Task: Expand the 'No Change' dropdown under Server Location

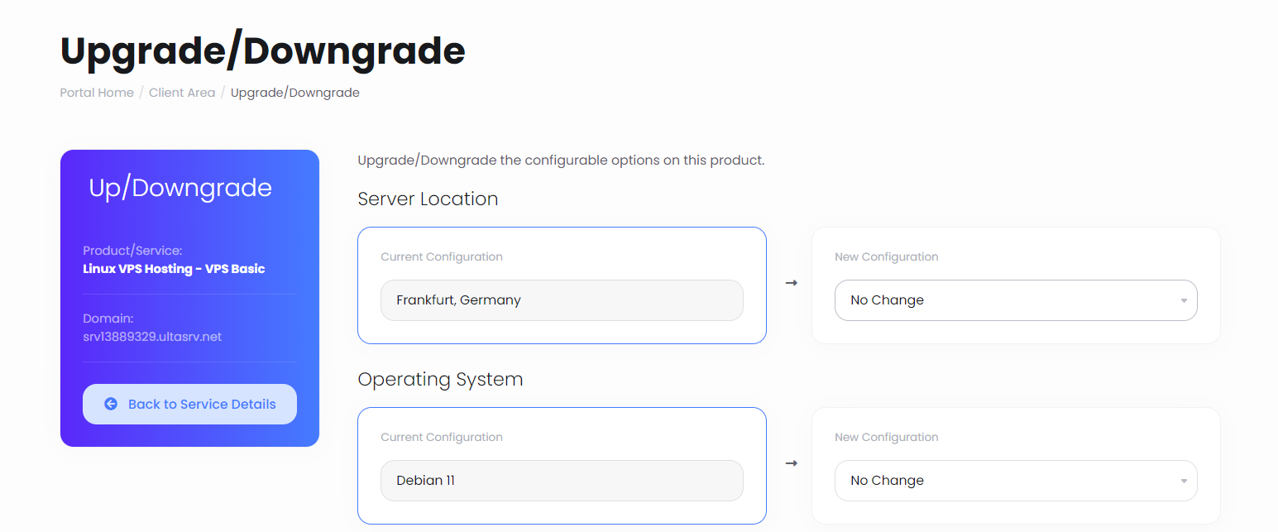Action: click(x=1016, y=300)
